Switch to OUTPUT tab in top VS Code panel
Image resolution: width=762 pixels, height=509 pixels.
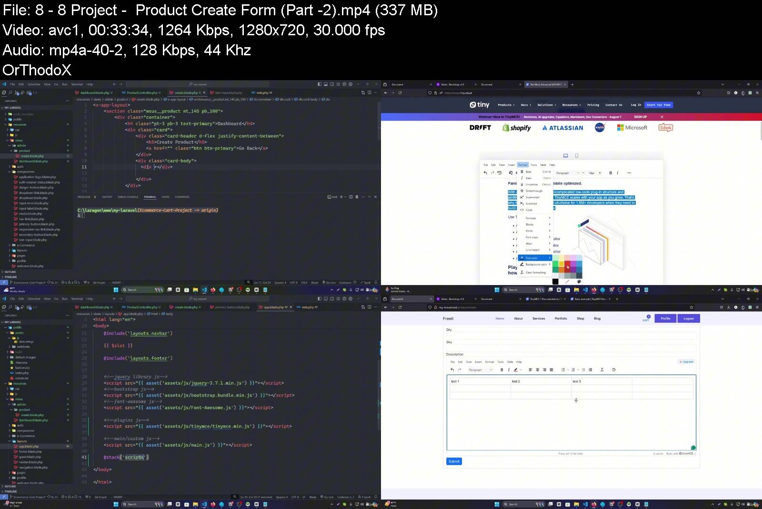[107, 196]
